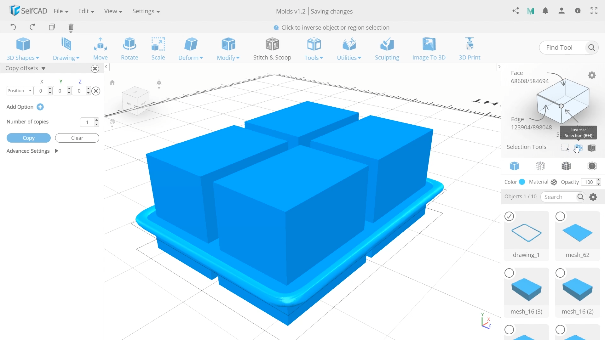This screenshot has height=340, width=605.
Task: Click the view orientation cube
Action: coord(135,100)
